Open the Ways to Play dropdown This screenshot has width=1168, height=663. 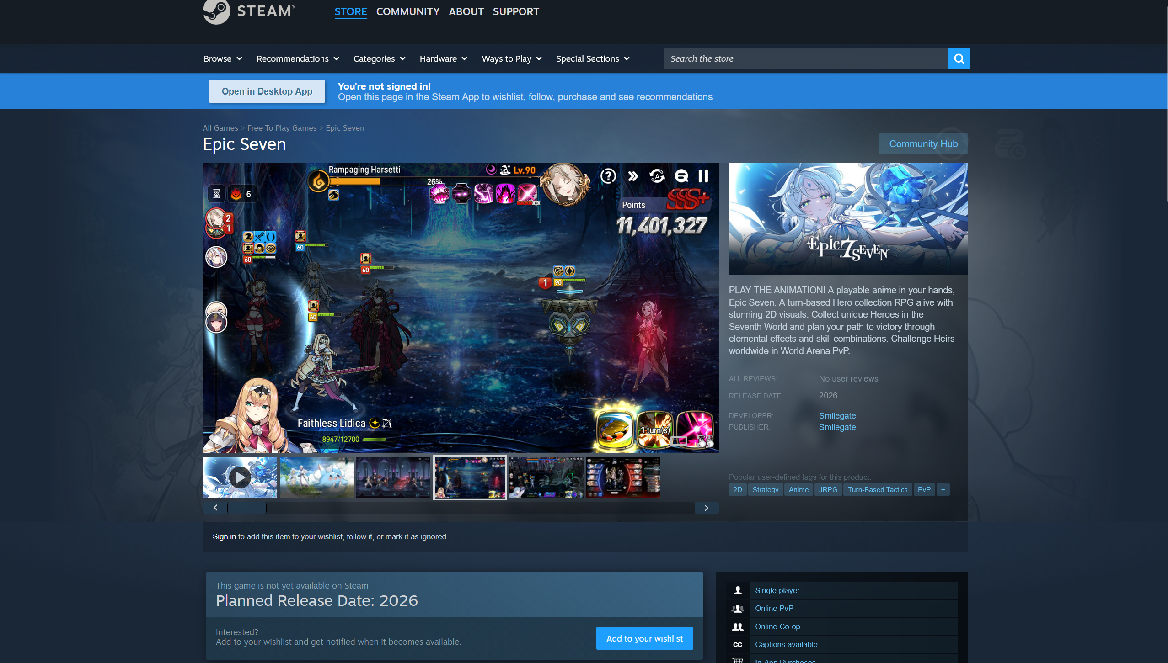click(512, 58)
